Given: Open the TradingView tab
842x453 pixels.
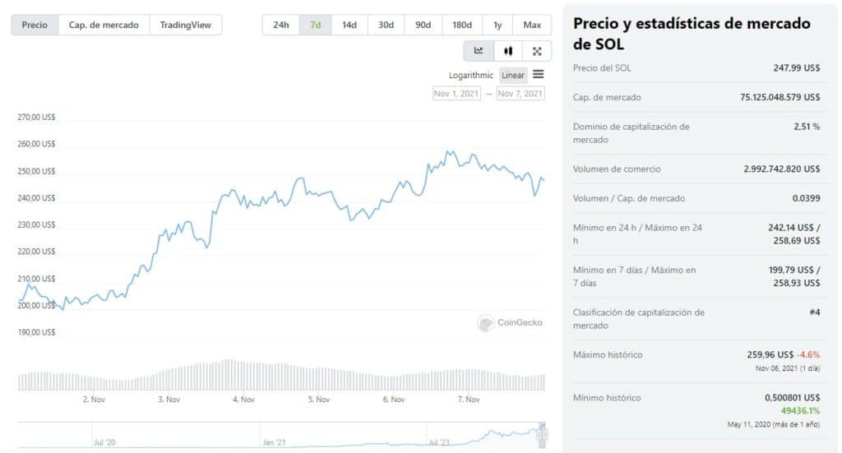Looking at the screenshot, I should coord(185,25).
